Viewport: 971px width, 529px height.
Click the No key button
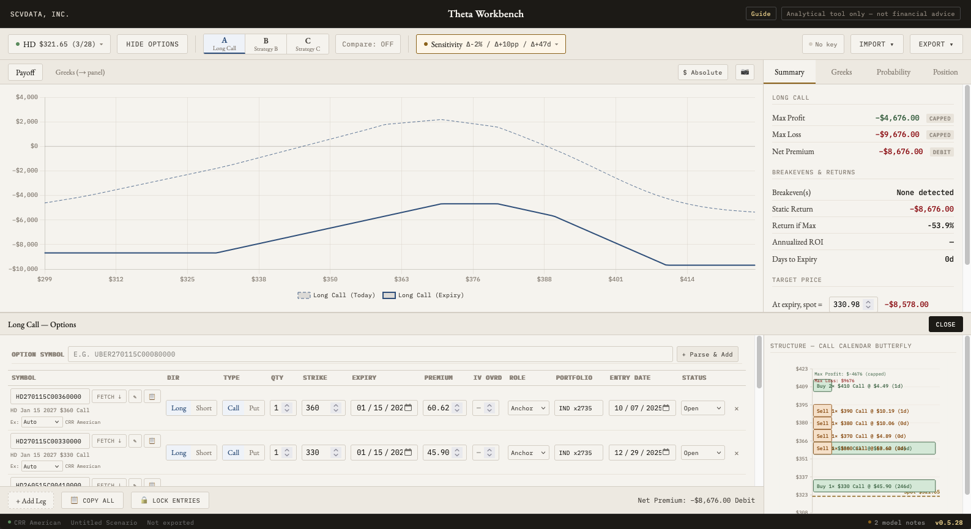(823, 44)
